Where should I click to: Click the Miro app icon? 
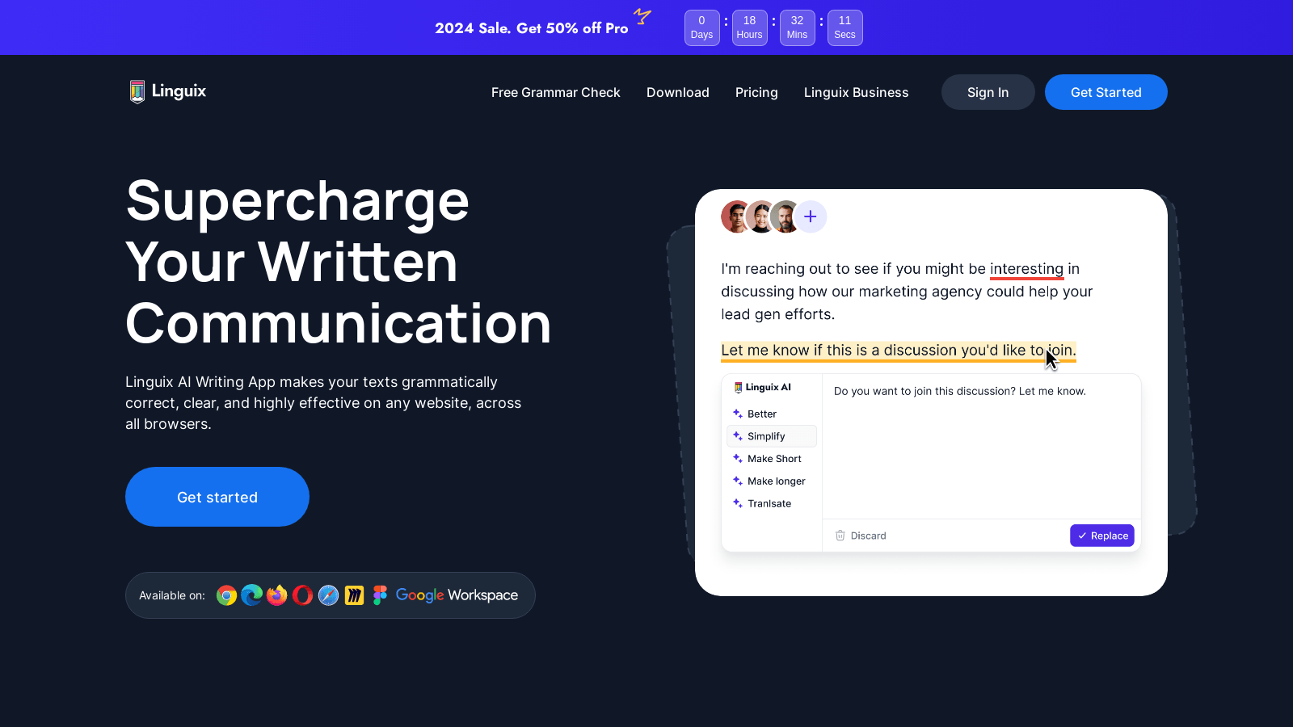pyautogui.click(x=354, y=595)
